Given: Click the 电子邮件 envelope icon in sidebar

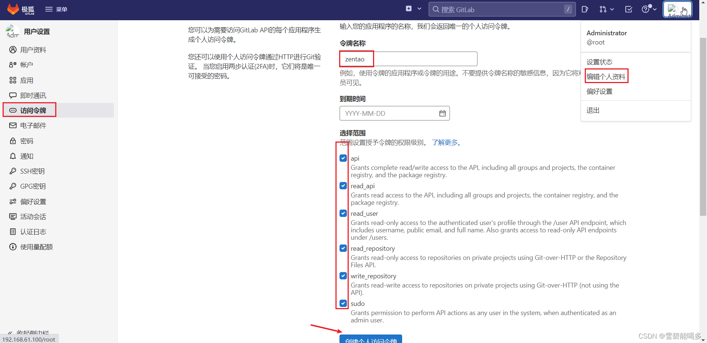Looking at the screenshot, I should tap(13, 125).
